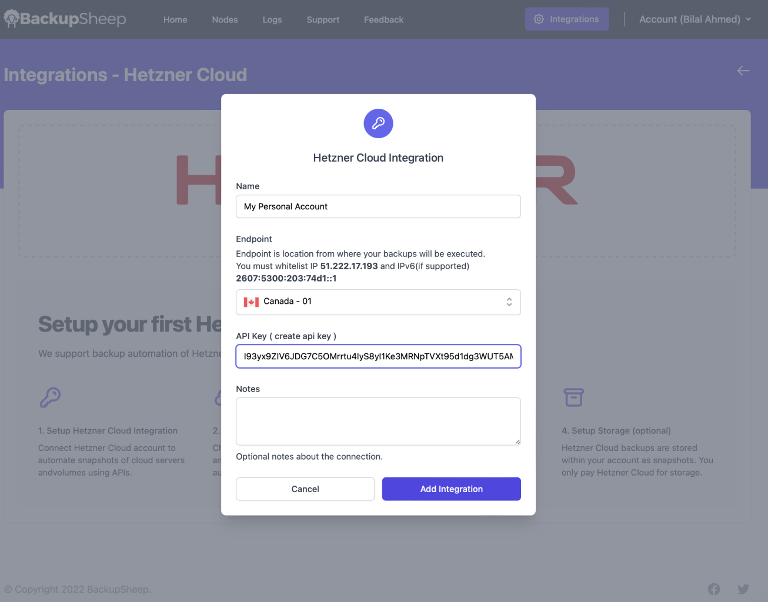The image size is (768, 602).
Task: Follow the create api key link
Action: point(303,336)
